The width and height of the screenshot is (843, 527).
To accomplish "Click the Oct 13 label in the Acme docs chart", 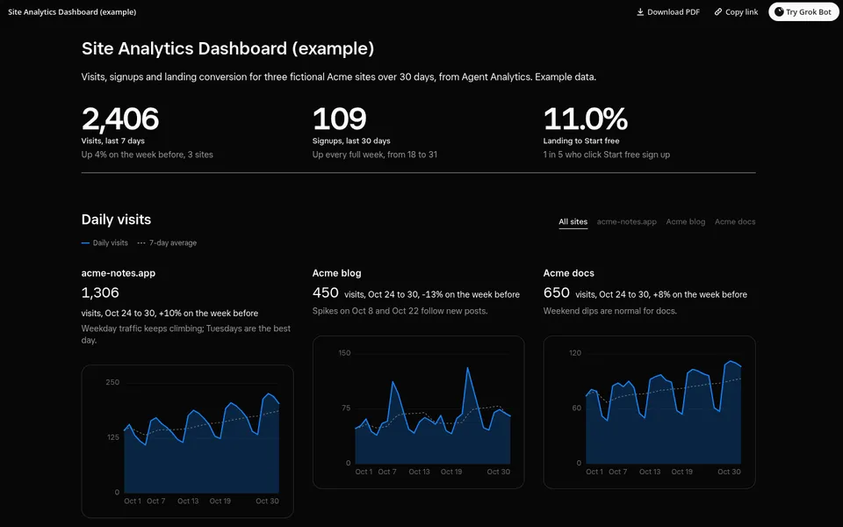I will pos(650,472).
